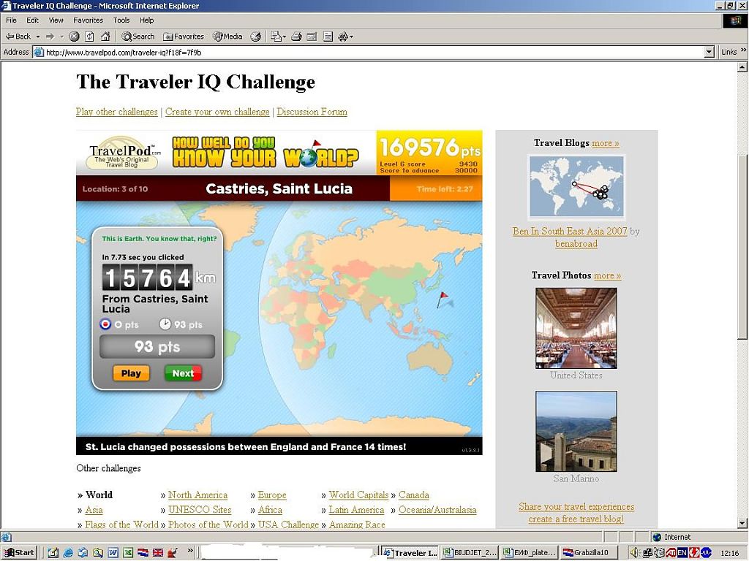Click the Discuss icon in toolbar
The width and height of the screenshot is (749, 561).
point(328,37)
